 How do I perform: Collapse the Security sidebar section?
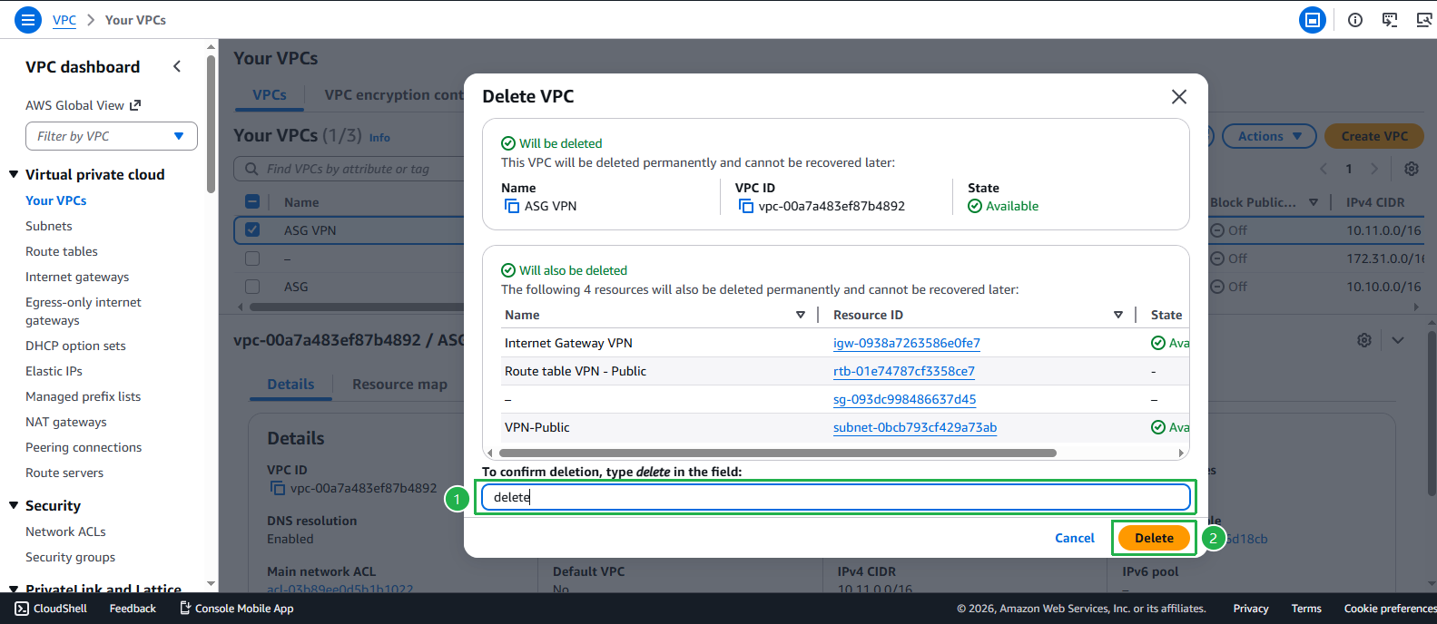pyautogui.click(x=14, y=505)
